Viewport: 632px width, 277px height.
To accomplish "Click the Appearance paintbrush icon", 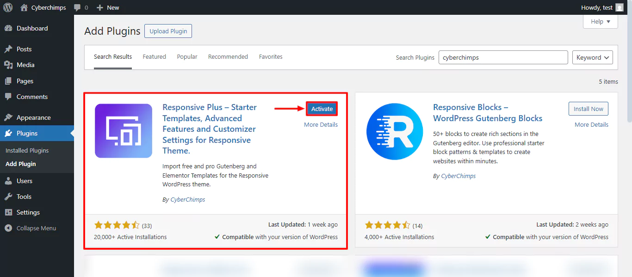I will [8, 117].
